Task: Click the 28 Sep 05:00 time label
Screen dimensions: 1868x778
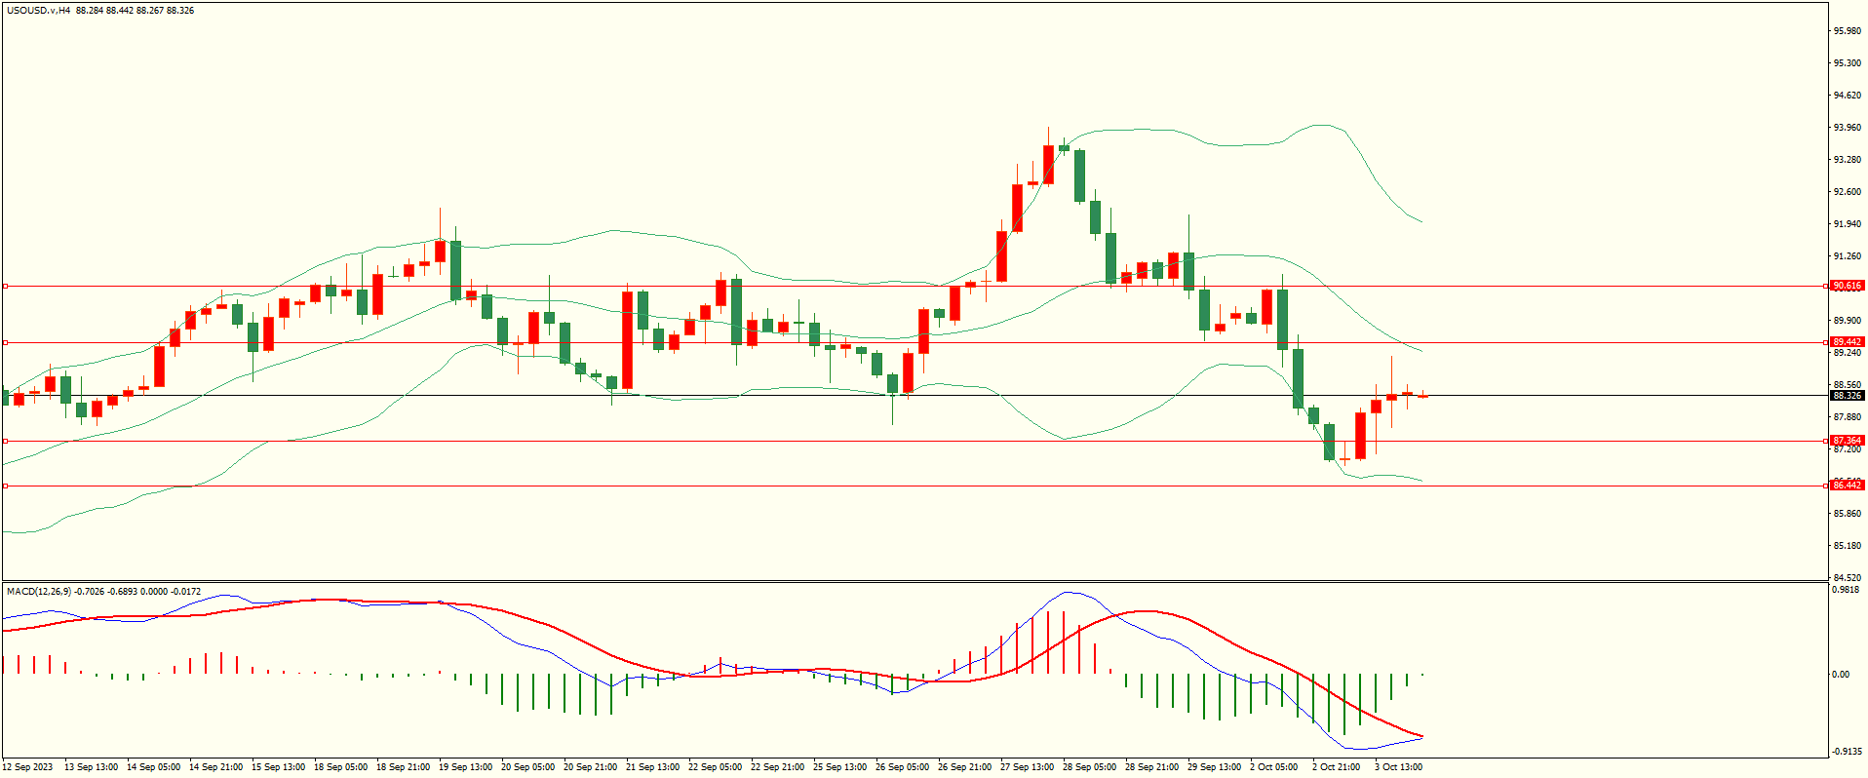Action: [x=1089, y=767]
